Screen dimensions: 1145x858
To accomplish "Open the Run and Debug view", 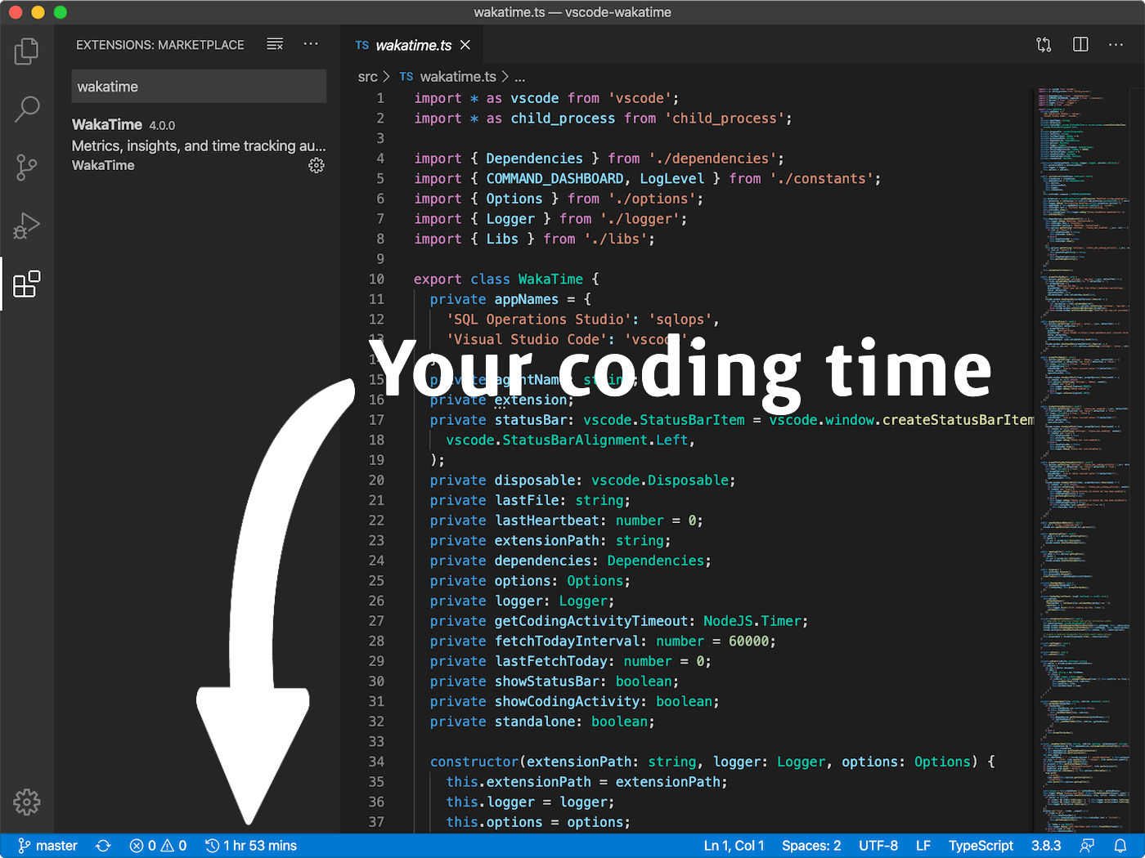I will (x=27, y=226).
